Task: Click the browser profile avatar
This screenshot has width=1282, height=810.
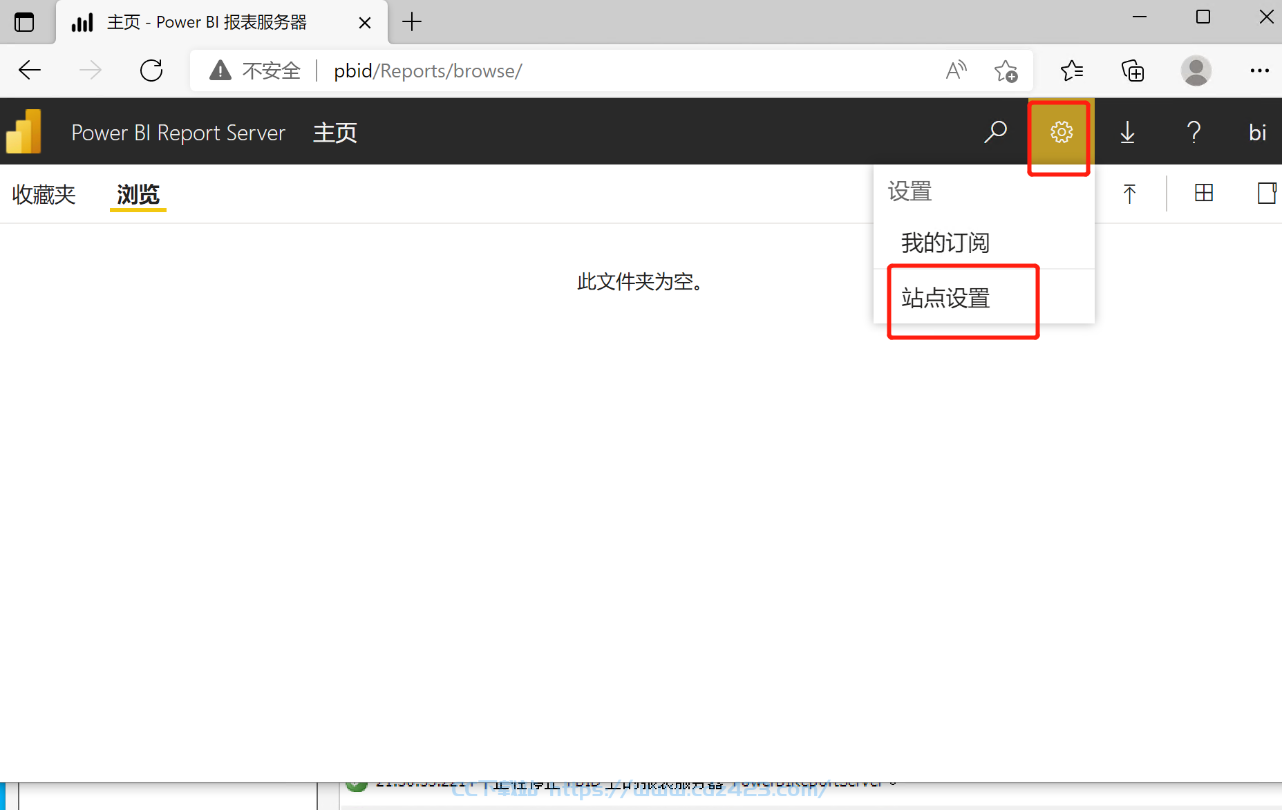Action: 1196,70
